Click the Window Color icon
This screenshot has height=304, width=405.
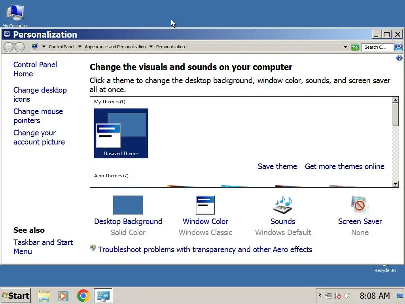pyautogui.click(x=205, y=205)
